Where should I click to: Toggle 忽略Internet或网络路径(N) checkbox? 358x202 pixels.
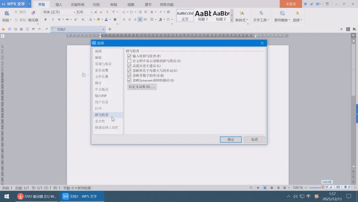[x=129, y=80]
